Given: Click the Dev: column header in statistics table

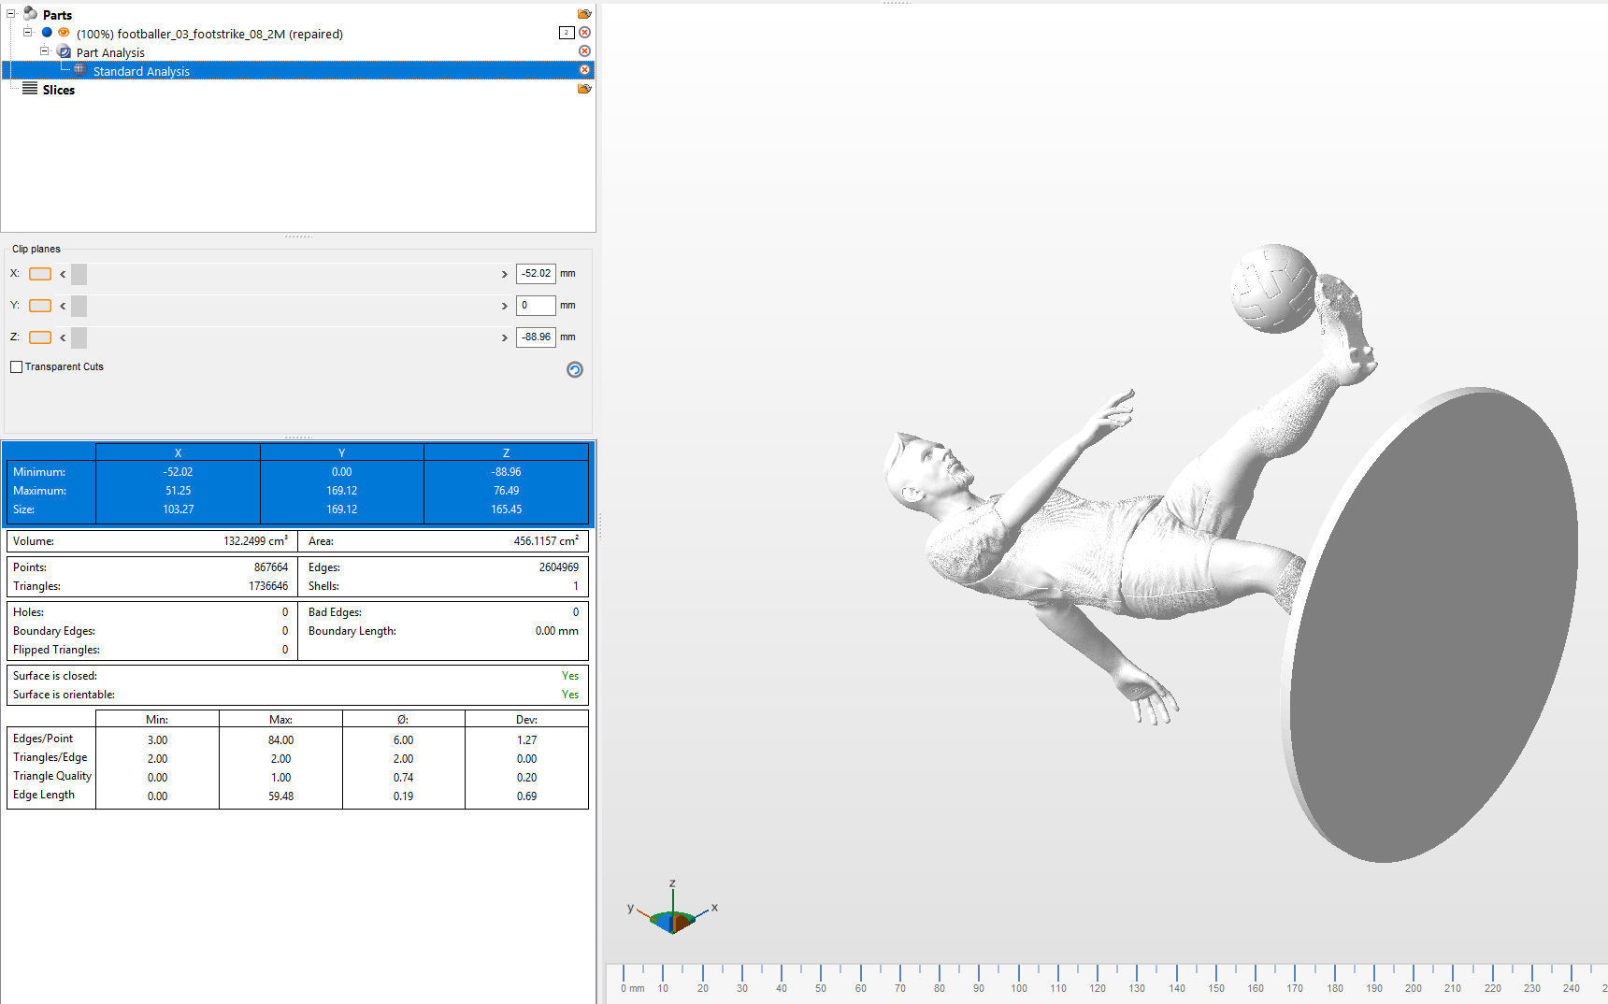Looking at the screenshot, I should click(x=526, y=719).
